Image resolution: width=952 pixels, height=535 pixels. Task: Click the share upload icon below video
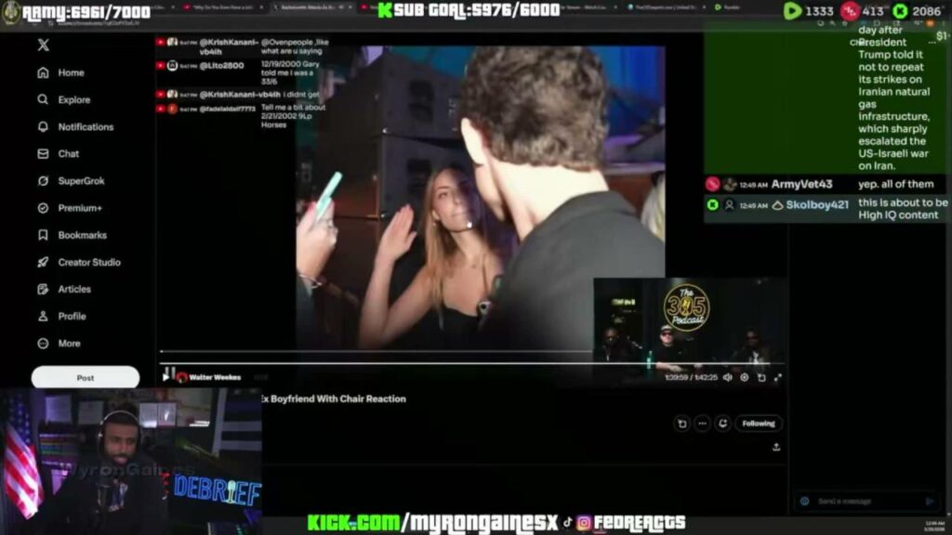click(776, 447)
